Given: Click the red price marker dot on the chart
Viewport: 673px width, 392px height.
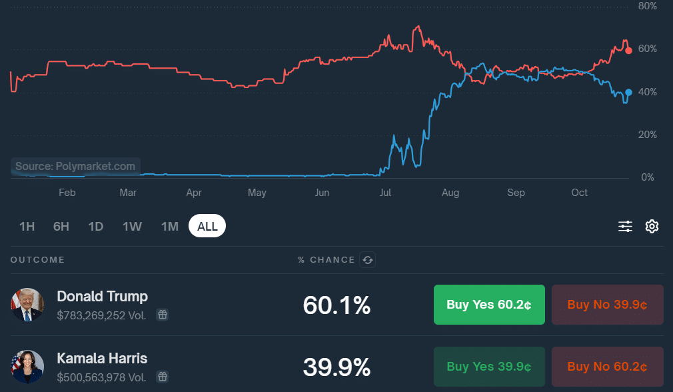Looking at the screenshot, I should tap(628, 51).
